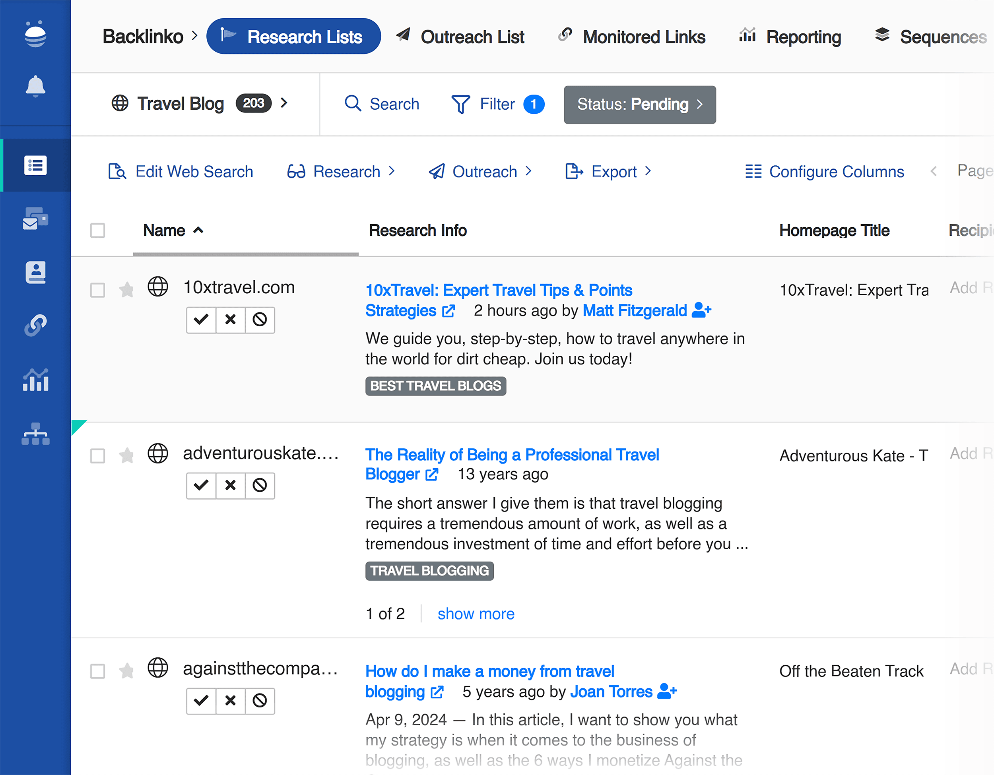Check the adventurouskate row checkbox
This screenshot has width=994, height=775.
97,456
